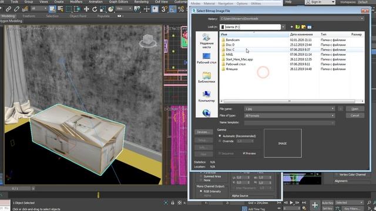The image size is (376, 211).
Task: Switch to the Freeform ribbon tab
Action: click(x=29, y=16)
